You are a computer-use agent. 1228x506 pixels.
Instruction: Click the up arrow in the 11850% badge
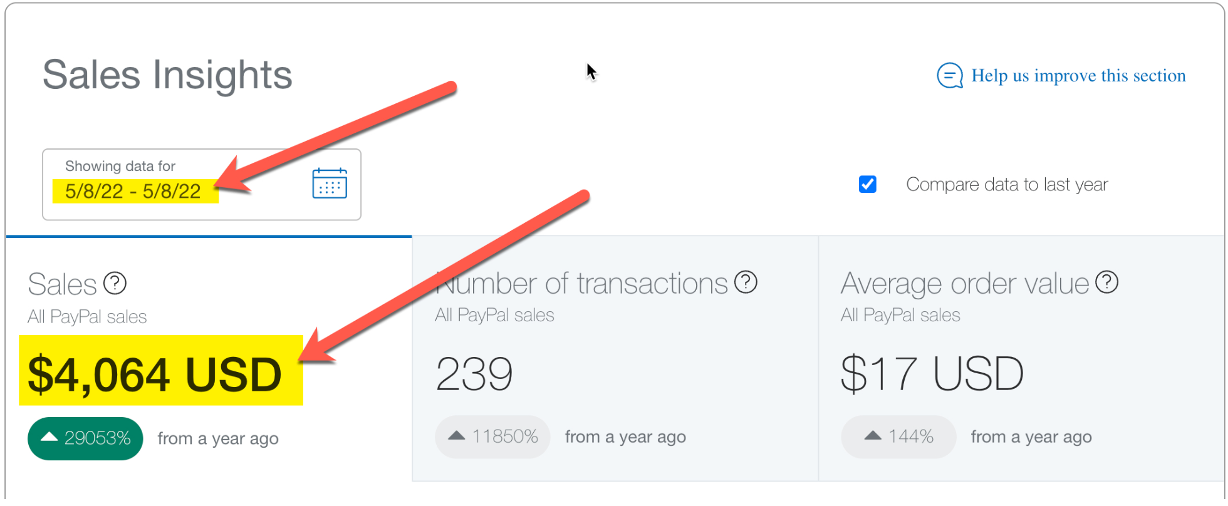click(x=457, y=435)
